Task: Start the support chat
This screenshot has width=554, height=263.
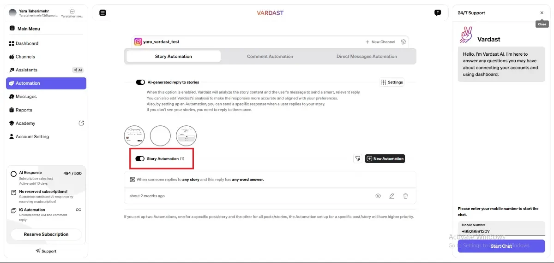Action: tap(501, 246)
